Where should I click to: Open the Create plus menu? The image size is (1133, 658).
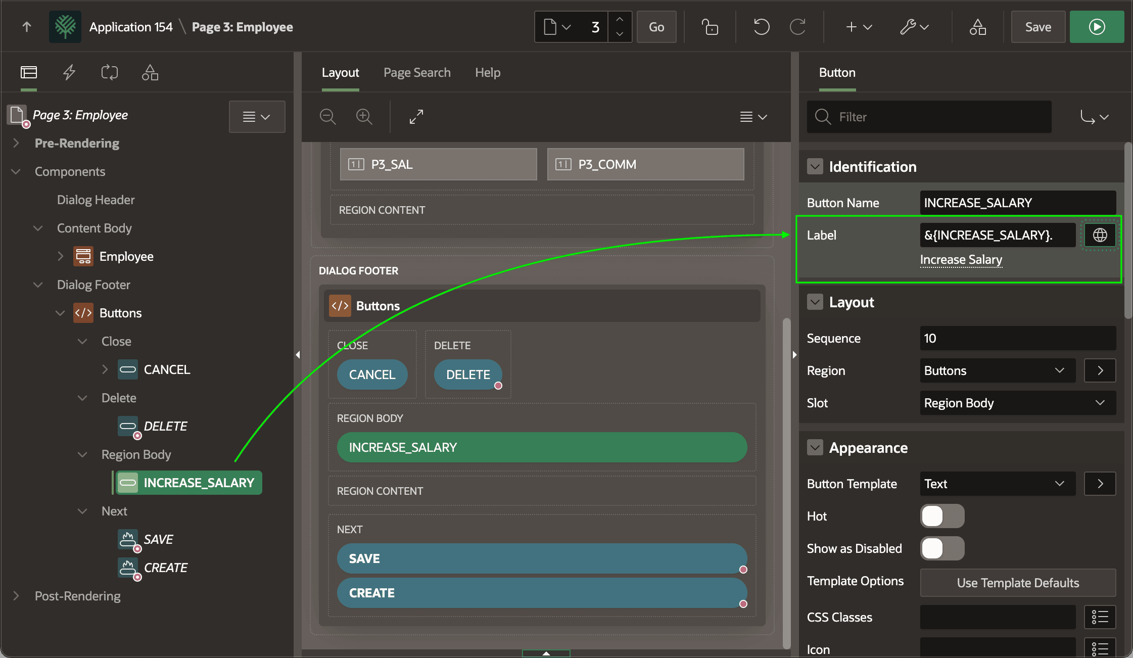click(x=859, y=27)
